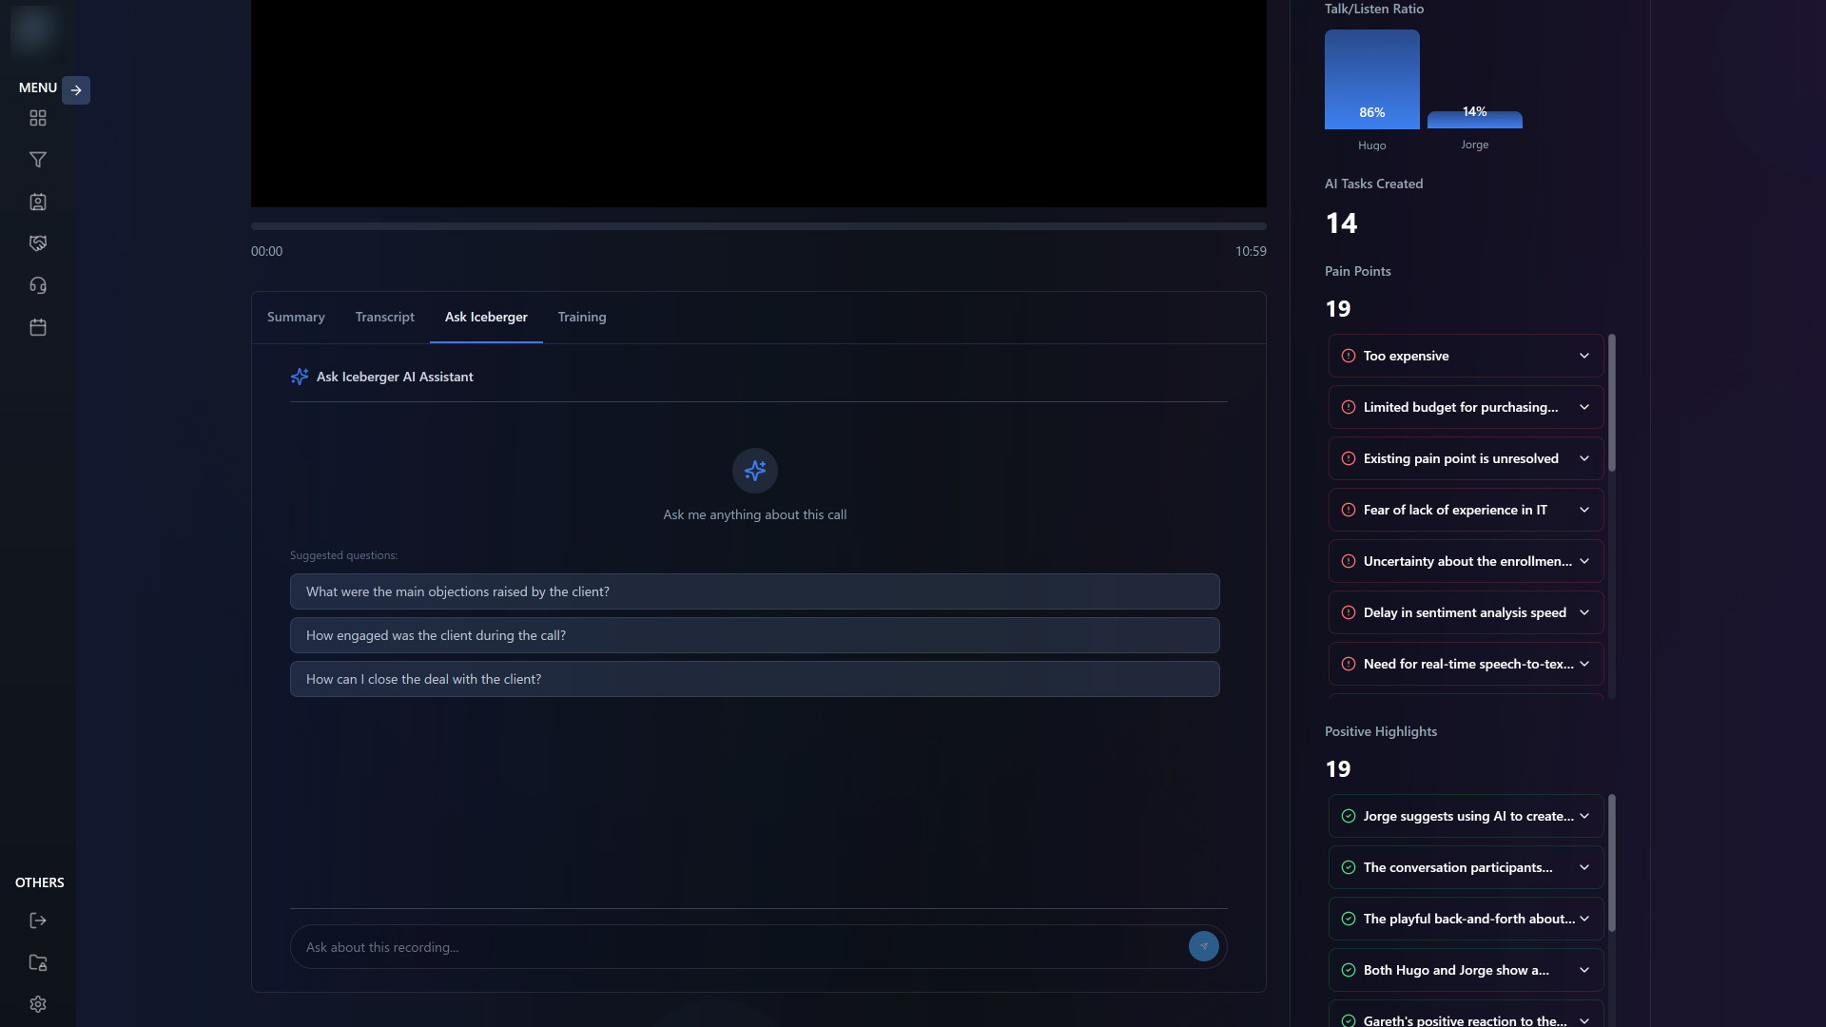This screenshot has width=1826, height=1027.
Task: Open the funnel filter icon in sidebar
Action: point(38,160)
